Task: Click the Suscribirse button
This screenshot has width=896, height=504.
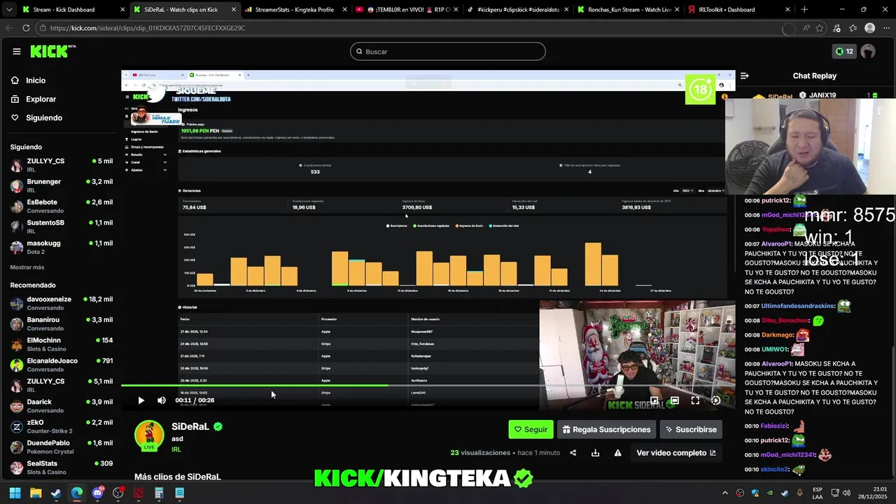Action: (691, 429)
